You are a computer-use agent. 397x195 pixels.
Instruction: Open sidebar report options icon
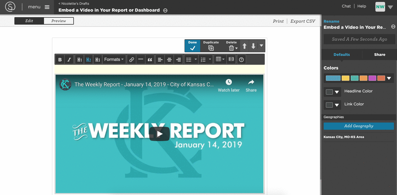(x=393, y=27)
